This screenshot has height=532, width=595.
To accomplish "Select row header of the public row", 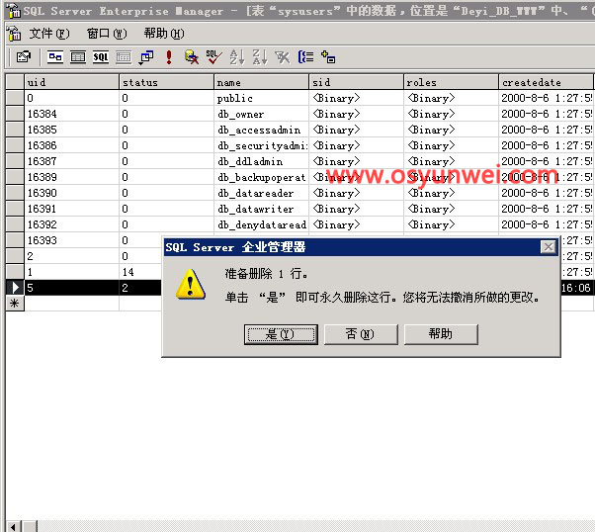I will coord(15,98).
